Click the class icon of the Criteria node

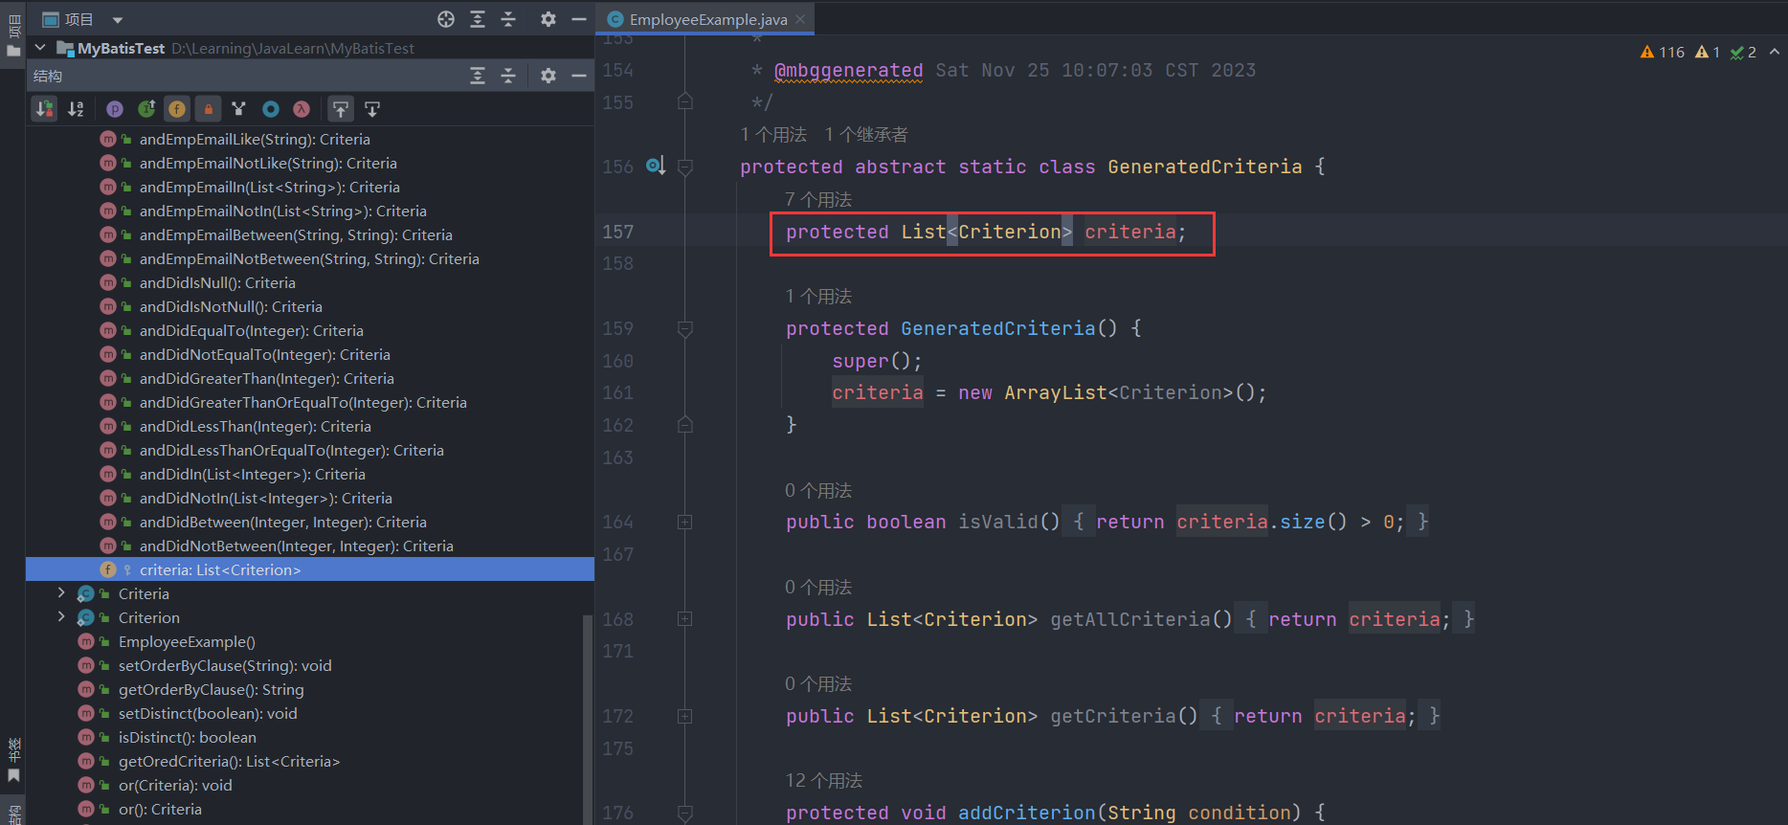click(86, 594)
